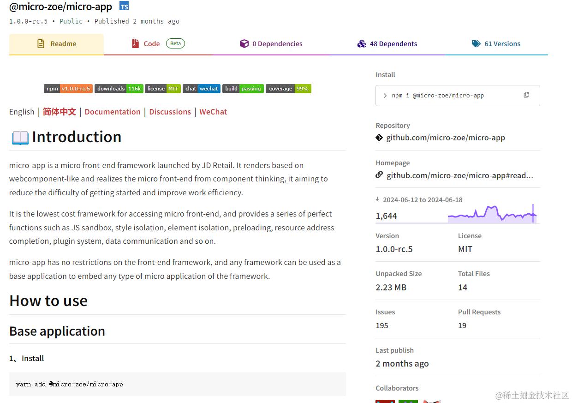Open the Issues count 195

coord(382,325)
